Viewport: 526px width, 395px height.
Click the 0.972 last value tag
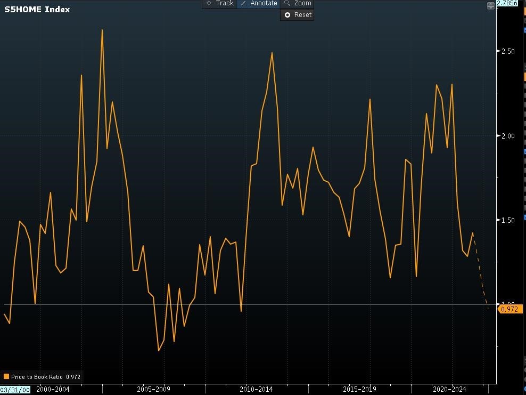(x=509, y=309)
